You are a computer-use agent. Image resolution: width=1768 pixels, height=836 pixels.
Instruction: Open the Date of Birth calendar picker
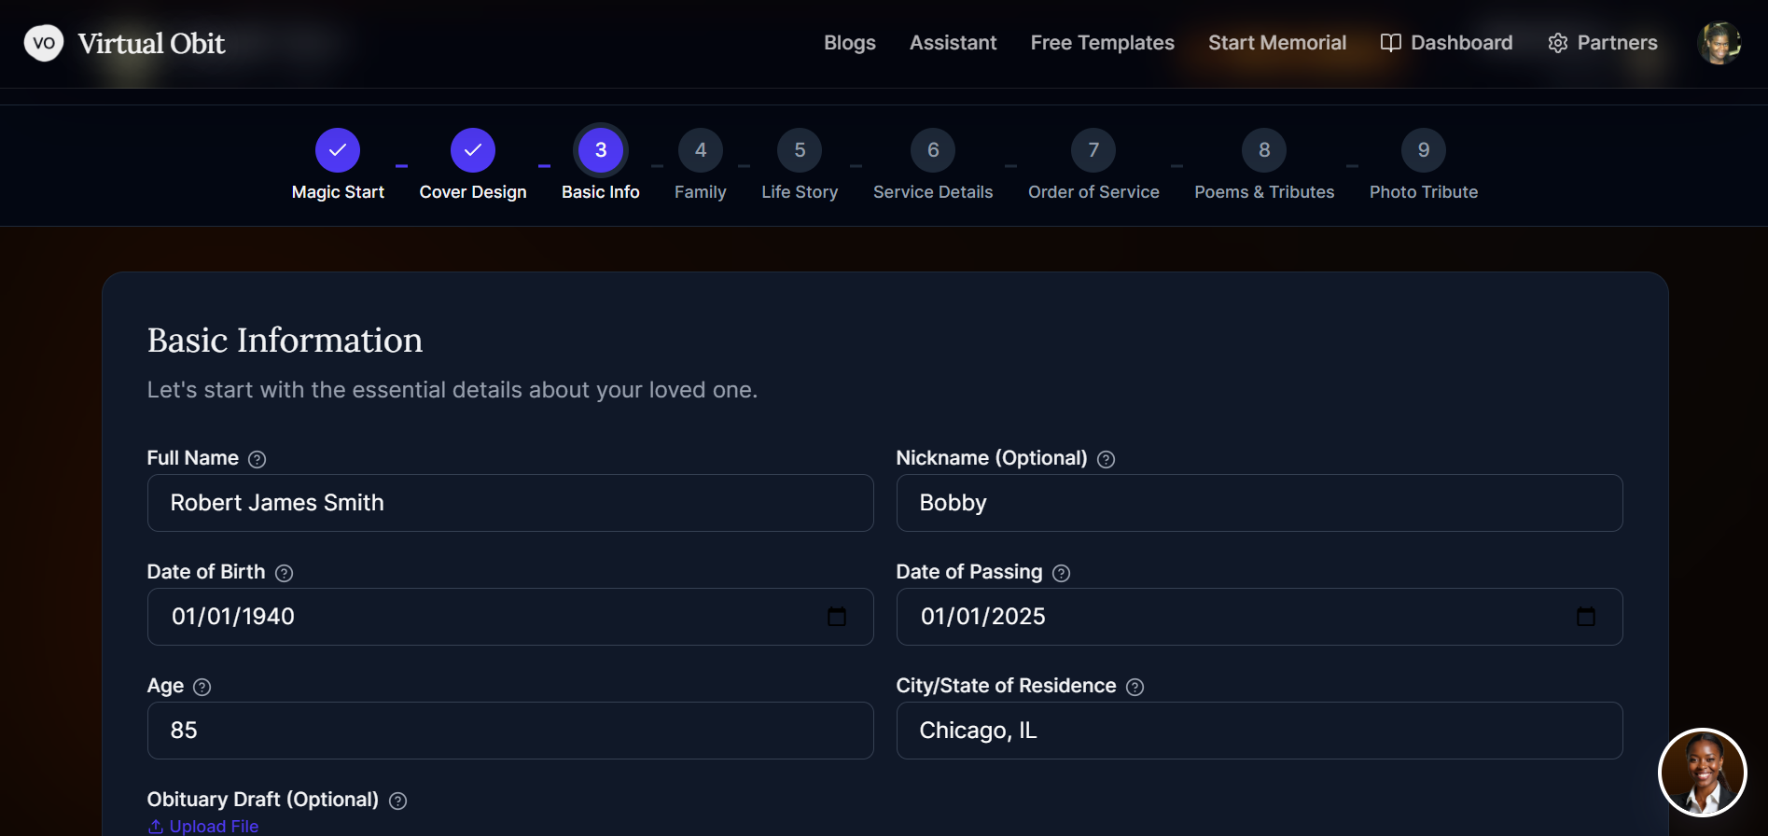(x=837, y=617)
